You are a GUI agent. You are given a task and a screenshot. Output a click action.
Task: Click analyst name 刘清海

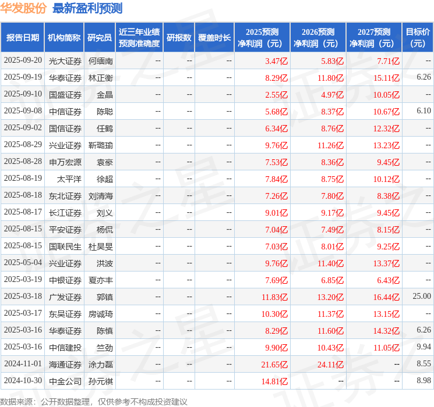pyautogui.click(x=100, y=196)
